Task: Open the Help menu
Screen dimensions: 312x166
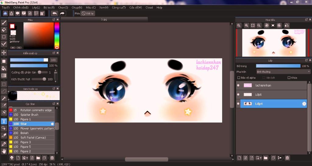Action: pos(159,8)
